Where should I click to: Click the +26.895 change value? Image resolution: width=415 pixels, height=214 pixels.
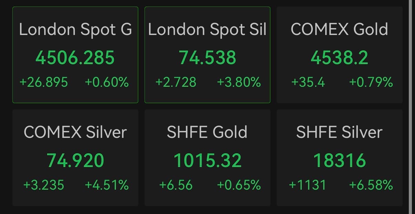point(44,82)
